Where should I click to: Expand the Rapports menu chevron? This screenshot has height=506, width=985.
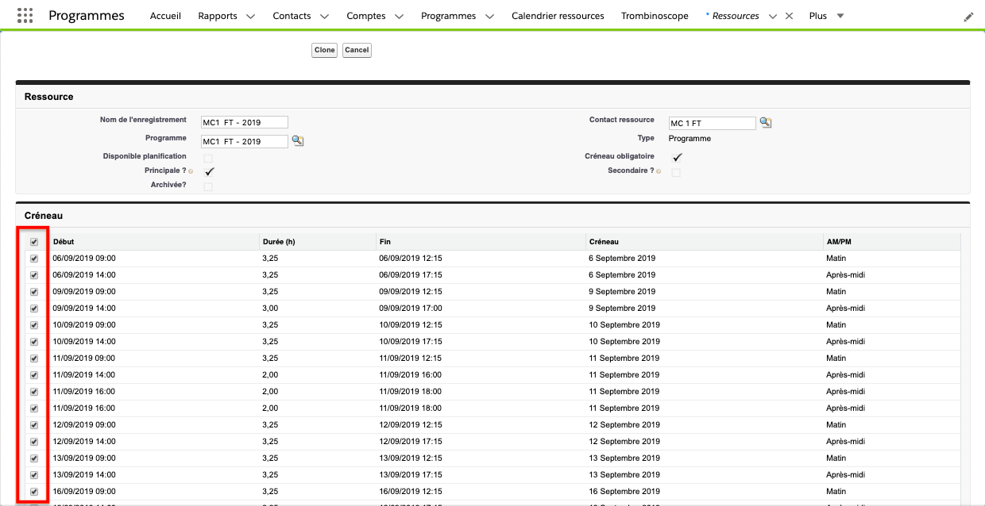tap(250, 17)
